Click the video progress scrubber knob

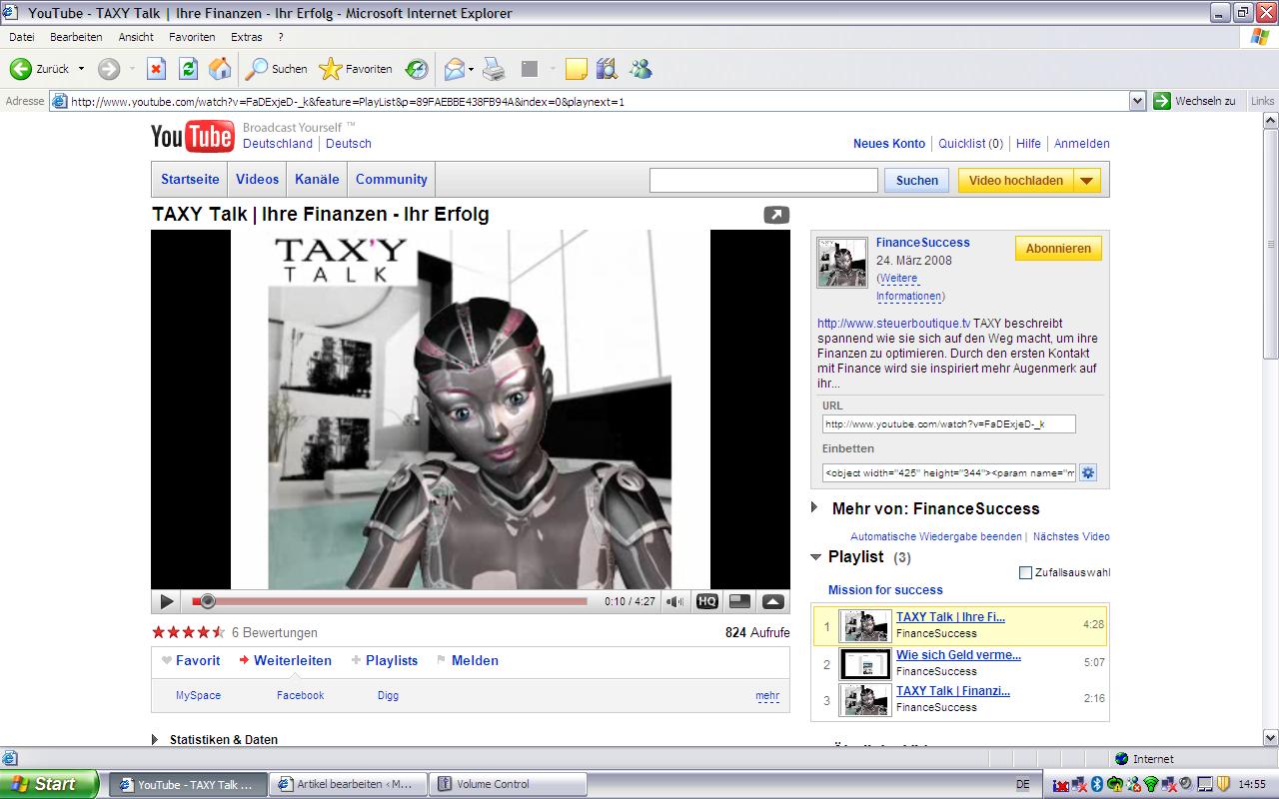coord(207,601)
